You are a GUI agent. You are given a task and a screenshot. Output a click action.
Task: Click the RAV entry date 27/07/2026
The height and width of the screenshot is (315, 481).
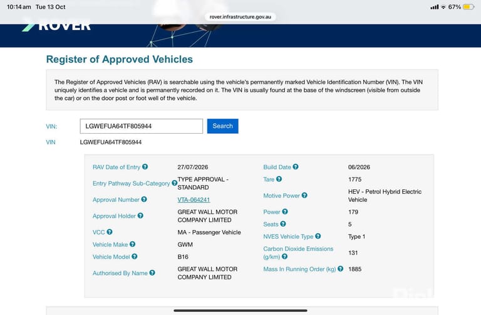click(x=193, y=167)
